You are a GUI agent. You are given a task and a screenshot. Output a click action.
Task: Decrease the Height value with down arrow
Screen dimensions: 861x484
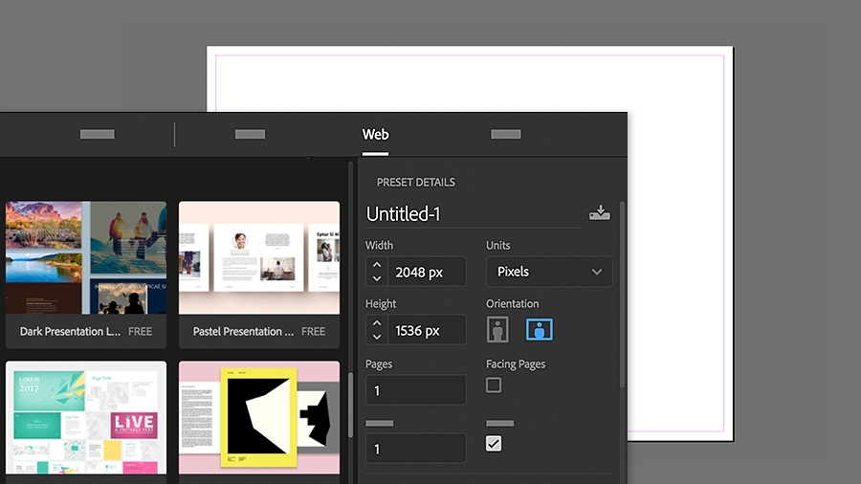[x=377, y=337]
